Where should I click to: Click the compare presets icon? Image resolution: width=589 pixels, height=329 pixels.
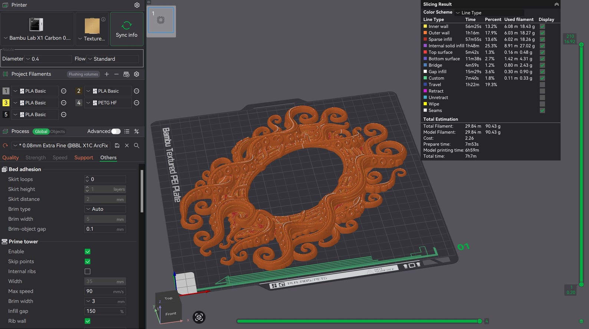tap(136, 131)
